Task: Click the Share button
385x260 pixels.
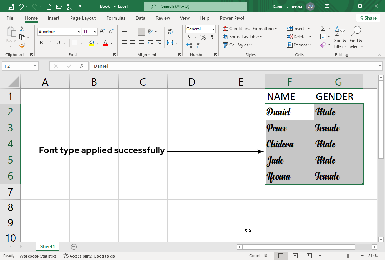Action: pyautogui.click(x=367, y=18)
